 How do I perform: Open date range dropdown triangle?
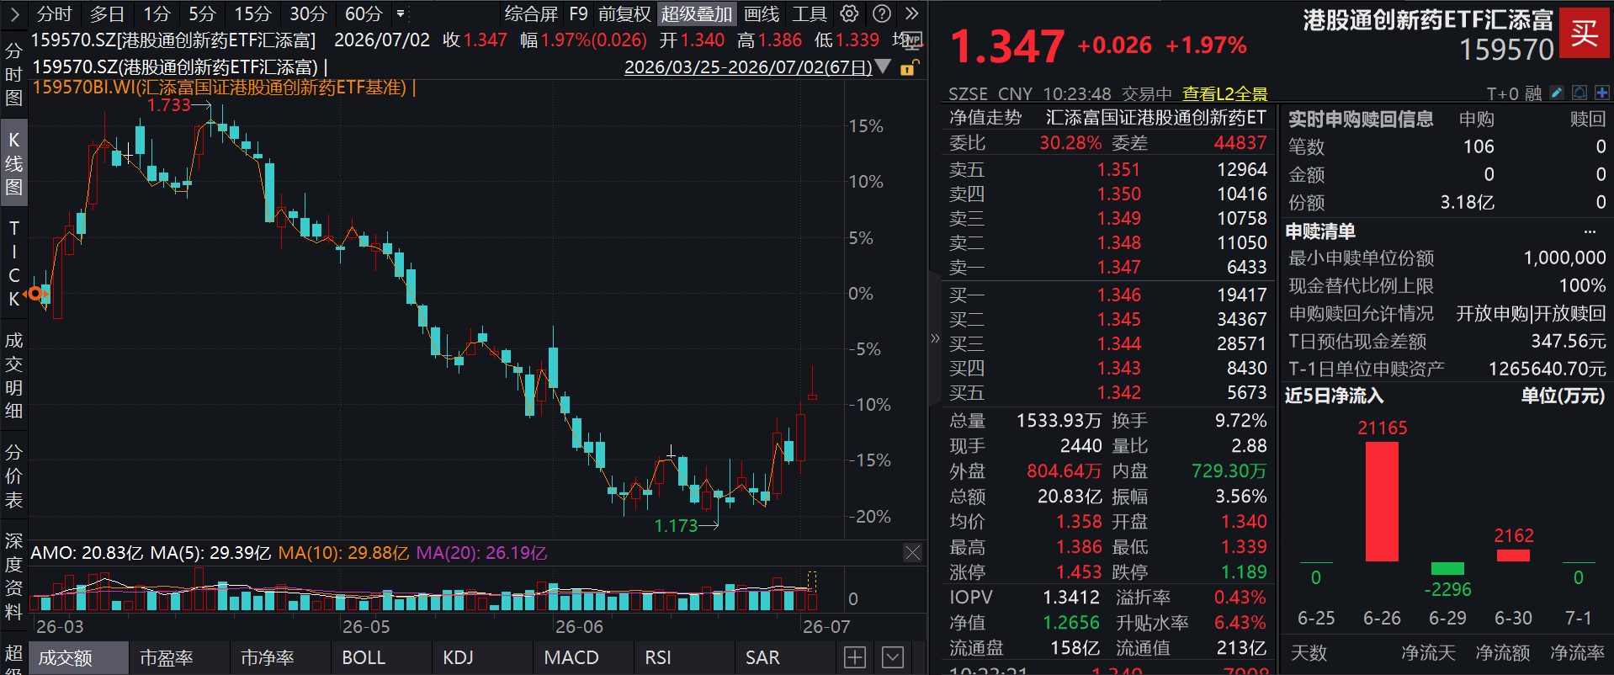coord(883,66)
